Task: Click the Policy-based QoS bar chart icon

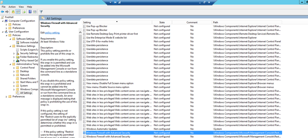Action: pos(18,61)
